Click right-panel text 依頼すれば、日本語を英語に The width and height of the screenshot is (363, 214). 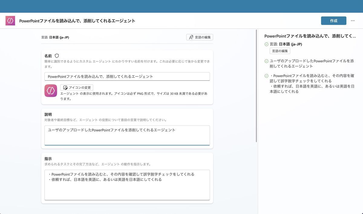point(312,89)
